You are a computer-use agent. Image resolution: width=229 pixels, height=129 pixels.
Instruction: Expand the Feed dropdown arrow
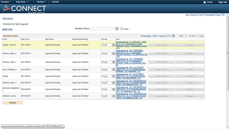pos(130,29)
